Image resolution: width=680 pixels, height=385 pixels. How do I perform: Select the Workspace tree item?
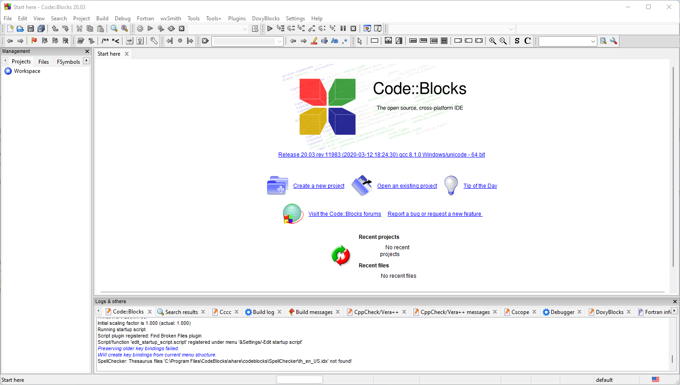[27, 71]
